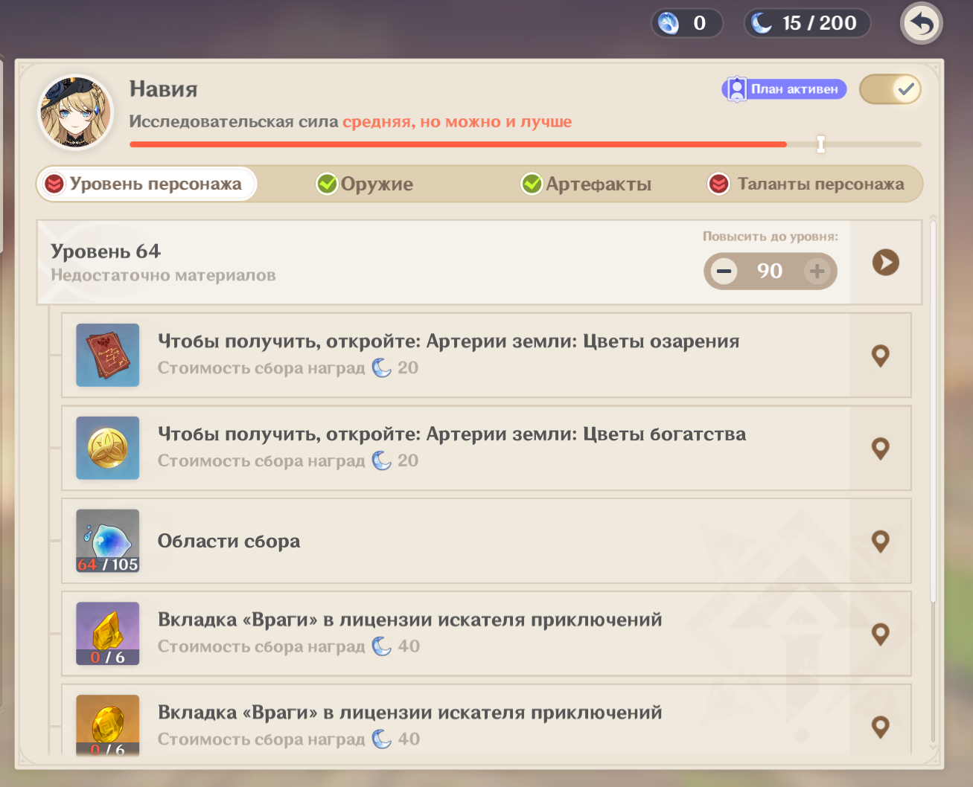Click Navia's character portrait
This screenshot has width=973, height=787.
pos(76,112)
